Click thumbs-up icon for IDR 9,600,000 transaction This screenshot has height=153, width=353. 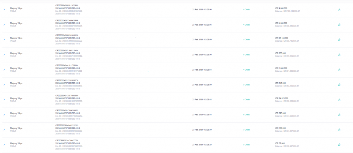click(339, 10)
